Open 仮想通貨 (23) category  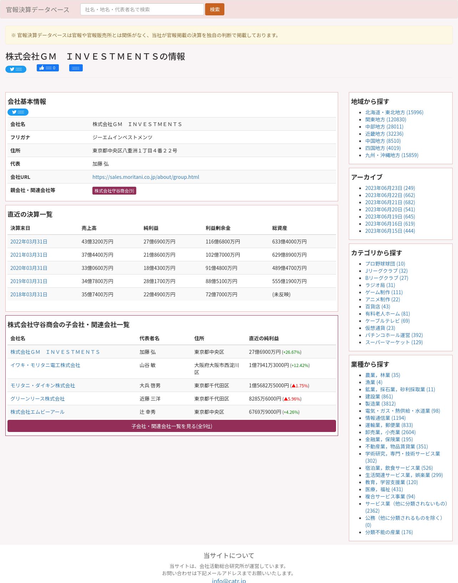(x=380, y=328)
